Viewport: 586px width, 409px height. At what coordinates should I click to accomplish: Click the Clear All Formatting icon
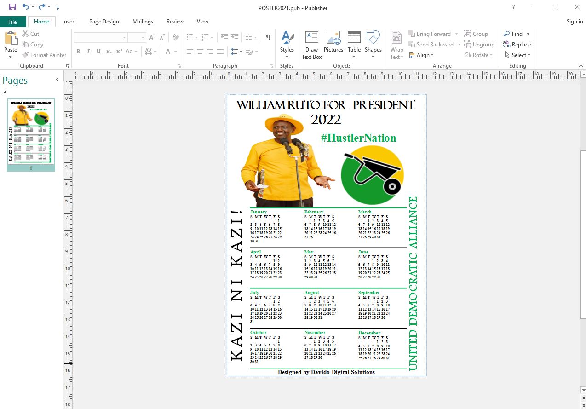pos(176,37)
